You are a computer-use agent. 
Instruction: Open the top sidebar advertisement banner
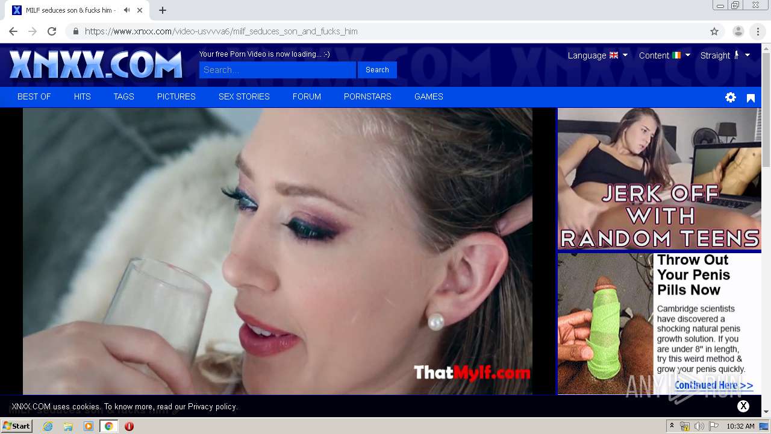click(x=660, y=179)
